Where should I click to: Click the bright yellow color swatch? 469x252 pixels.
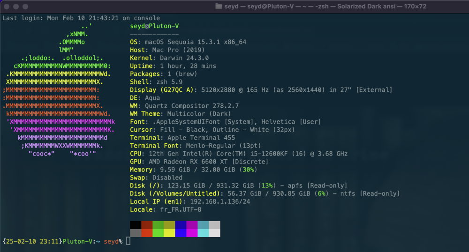[169, 233]
